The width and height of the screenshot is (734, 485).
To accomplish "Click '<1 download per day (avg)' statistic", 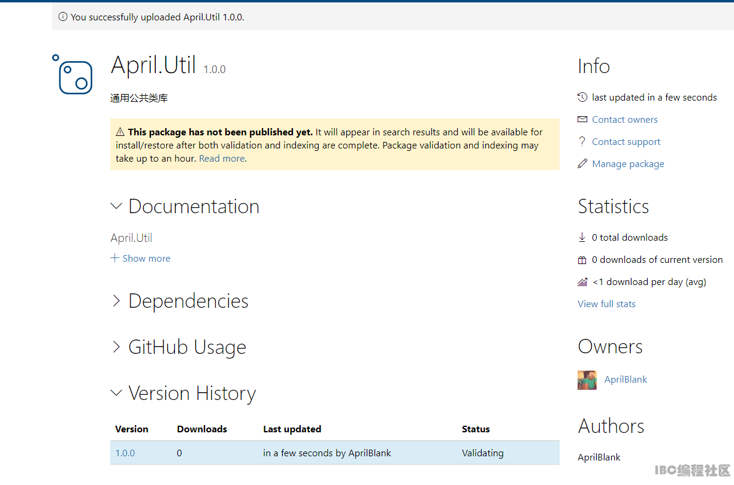I will [x=650, y=281].
